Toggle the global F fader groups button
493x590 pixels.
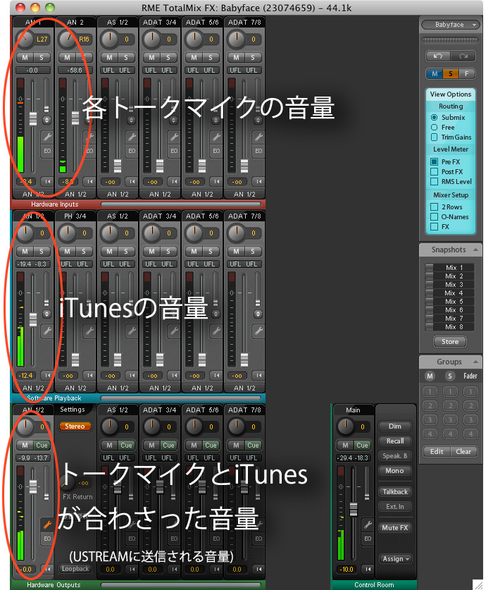(467, 74)
